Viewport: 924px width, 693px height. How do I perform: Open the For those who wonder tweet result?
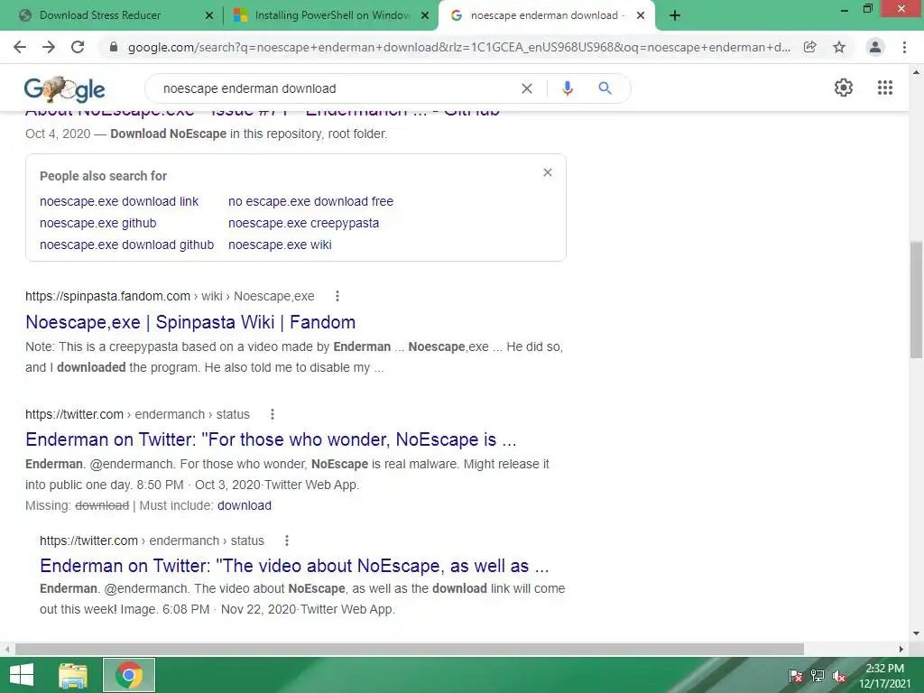pos(271,439)
